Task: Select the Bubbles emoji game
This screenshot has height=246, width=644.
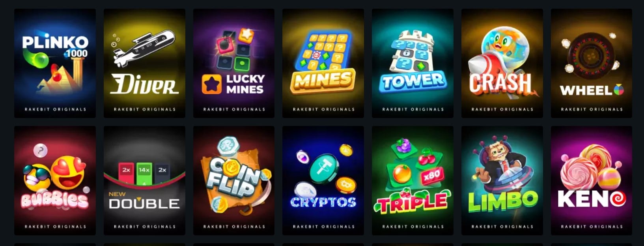Action: [x=55, y=180]
